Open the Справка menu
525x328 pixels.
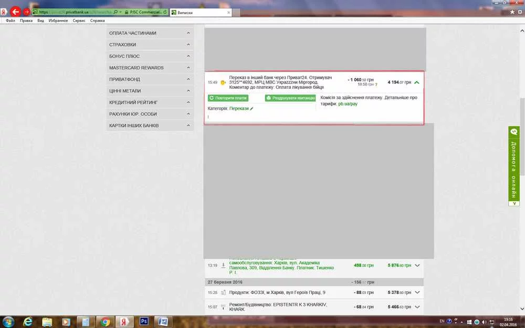(x=98, y=21)
